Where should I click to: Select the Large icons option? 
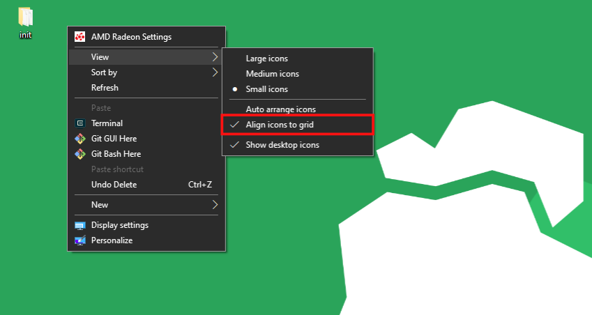tap(298, 59)
